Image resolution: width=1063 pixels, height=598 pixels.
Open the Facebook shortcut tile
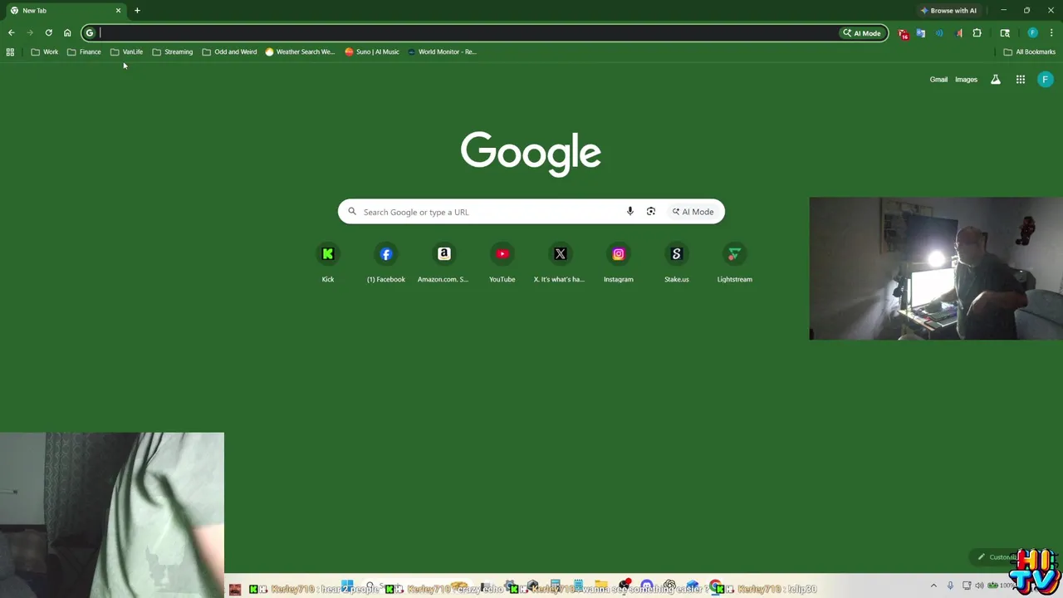[x=386, y=262]
